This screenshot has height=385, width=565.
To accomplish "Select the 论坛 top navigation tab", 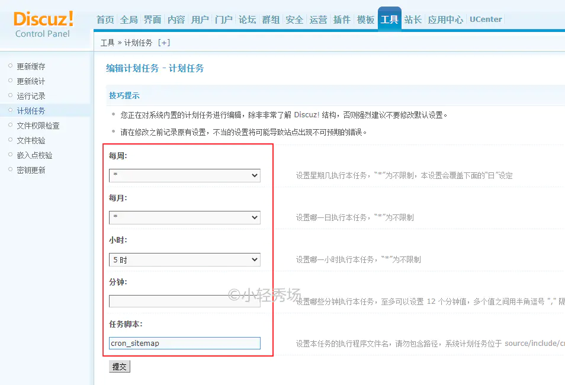I will (x=247, y=20).
